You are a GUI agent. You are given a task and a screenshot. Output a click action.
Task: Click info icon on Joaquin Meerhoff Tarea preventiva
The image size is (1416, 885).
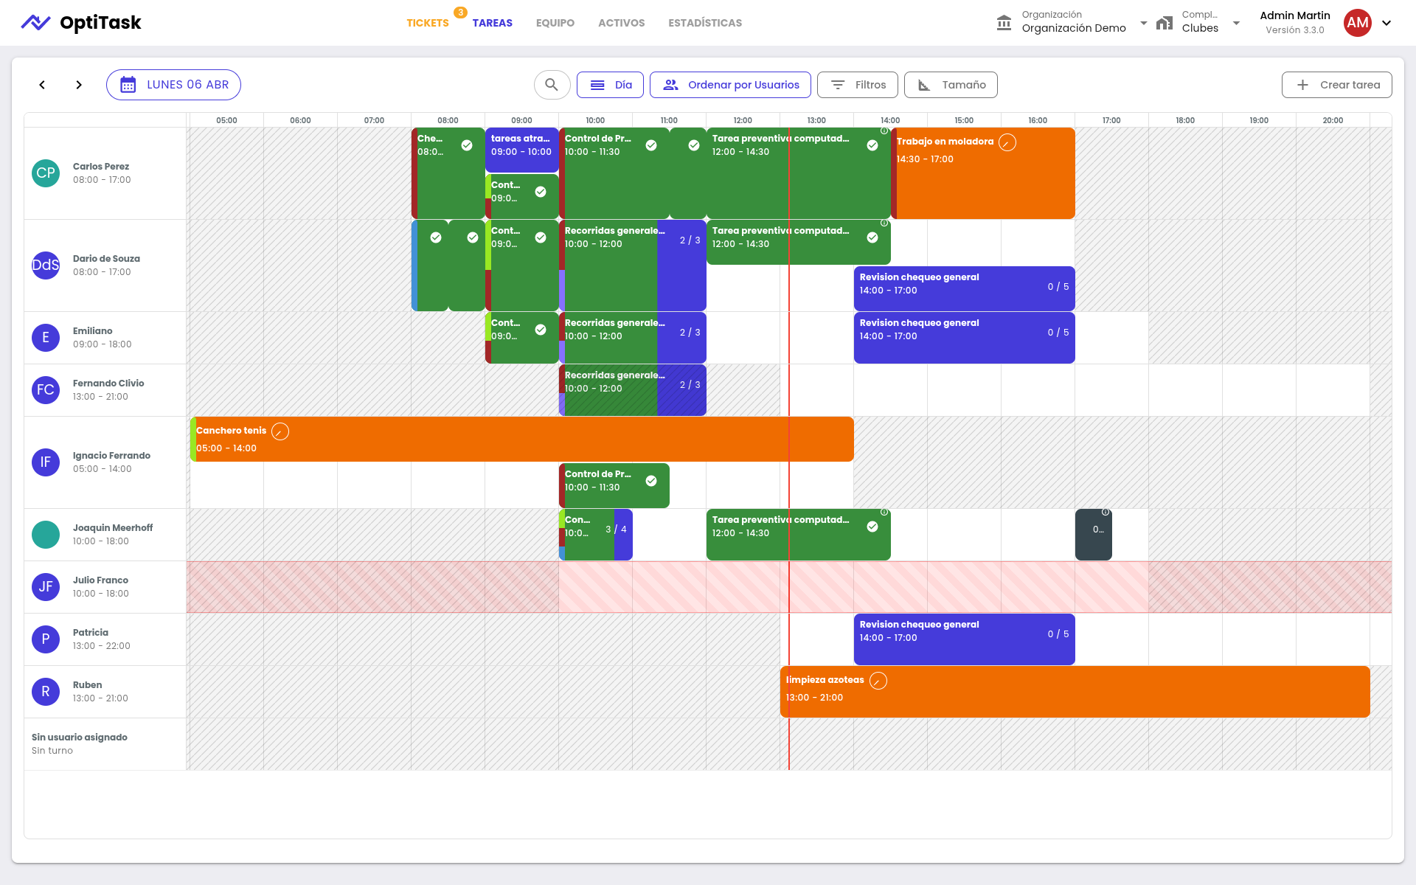click(x=884, y=512)
